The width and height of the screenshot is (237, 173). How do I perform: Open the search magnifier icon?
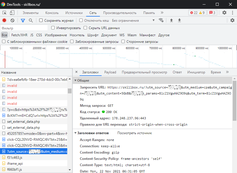tap(31, 21)
